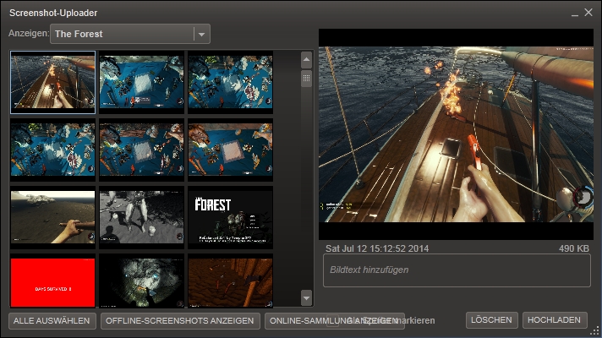Select the brown thumbnail in the bottom row
Image resolution: width=602 pixels, height=338 pixels.
click(230, 282)
